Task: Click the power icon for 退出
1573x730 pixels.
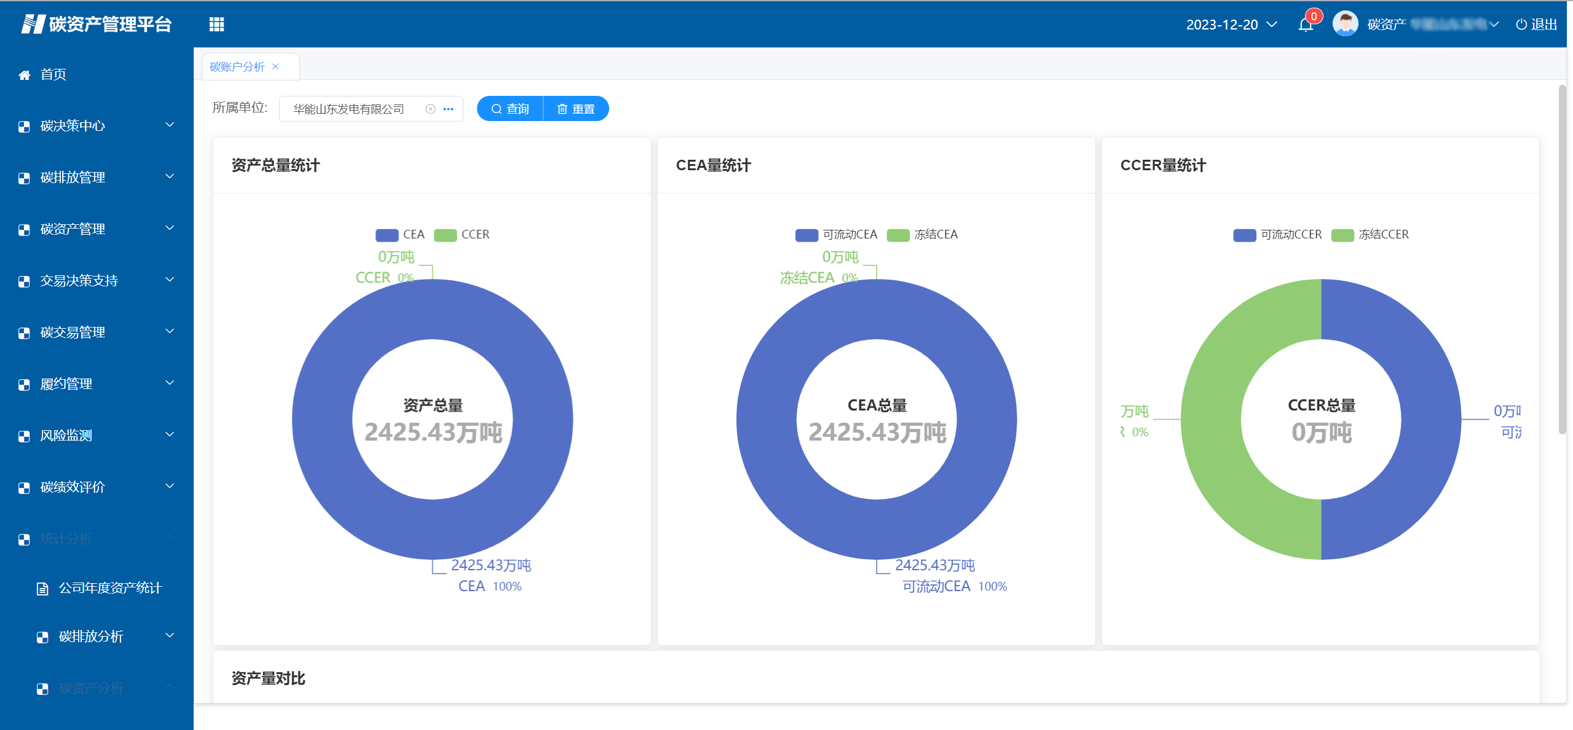Action: [x=1521, y=25]
